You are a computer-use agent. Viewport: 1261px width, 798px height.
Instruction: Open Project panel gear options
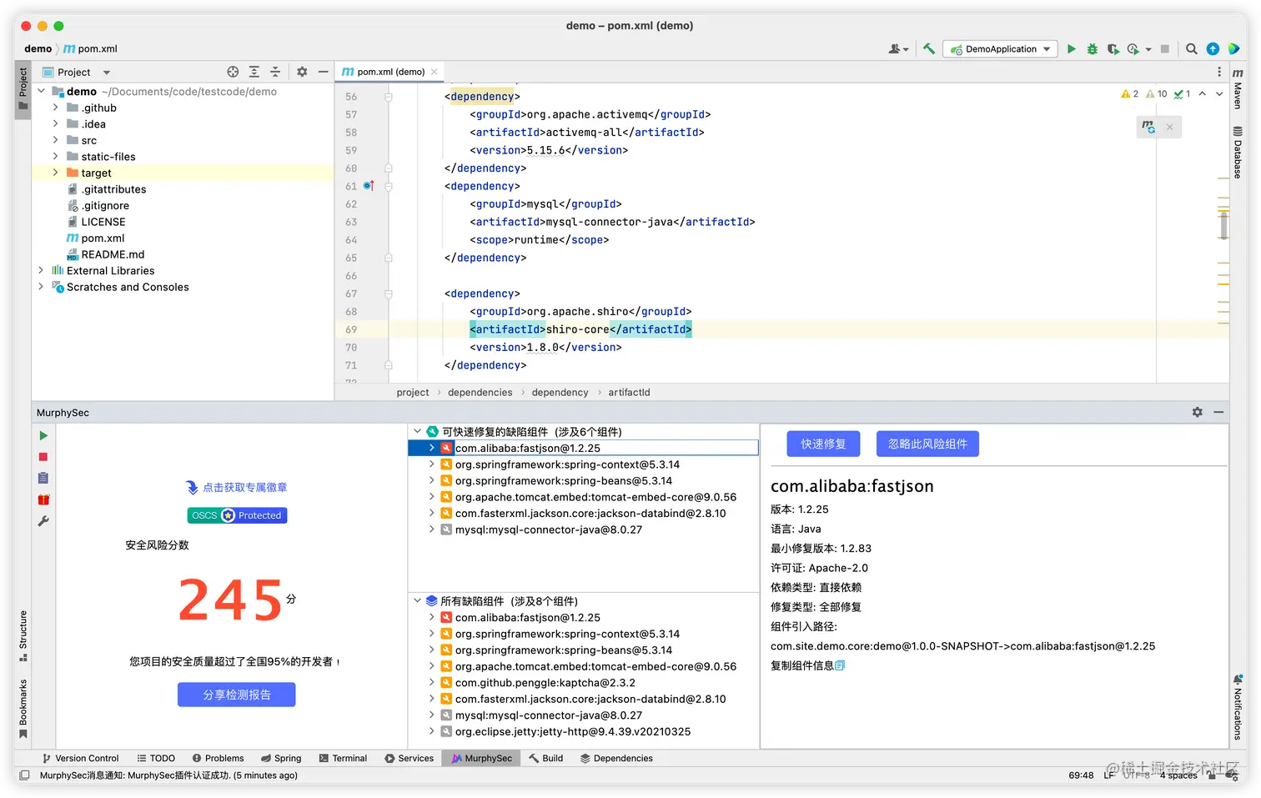pos(302,72)
